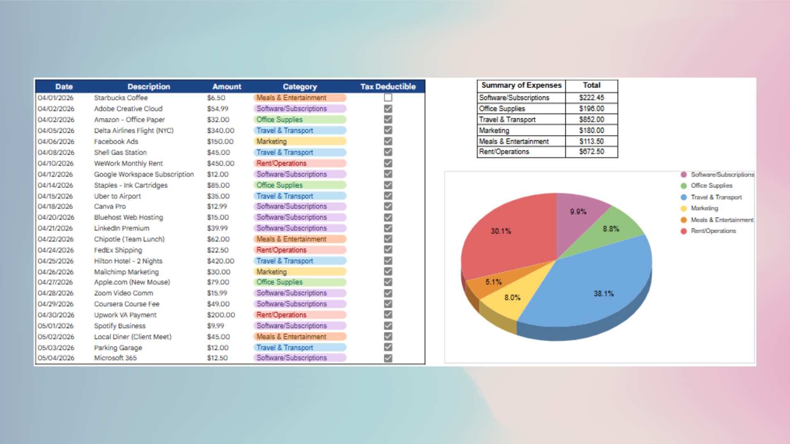Click the $180.00 Marketing total cell
790x444 pixels.
click(x=592, y=130)
